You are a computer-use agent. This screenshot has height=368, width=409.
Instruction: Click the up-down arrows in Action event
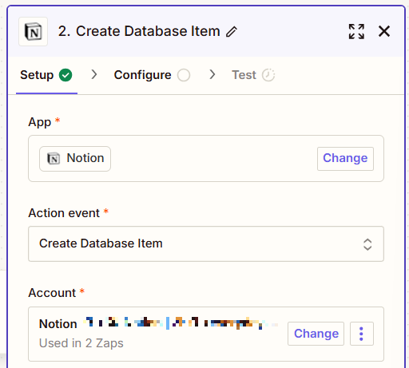367,244
